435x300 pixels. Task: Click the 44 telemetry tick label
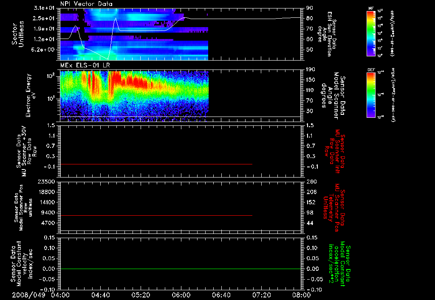[x=309, y=223]
